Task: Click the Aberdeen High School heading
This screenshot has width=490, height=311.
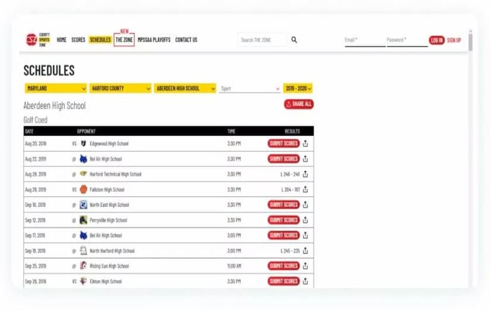Action: pyautogui.click(x=55, y=105)
